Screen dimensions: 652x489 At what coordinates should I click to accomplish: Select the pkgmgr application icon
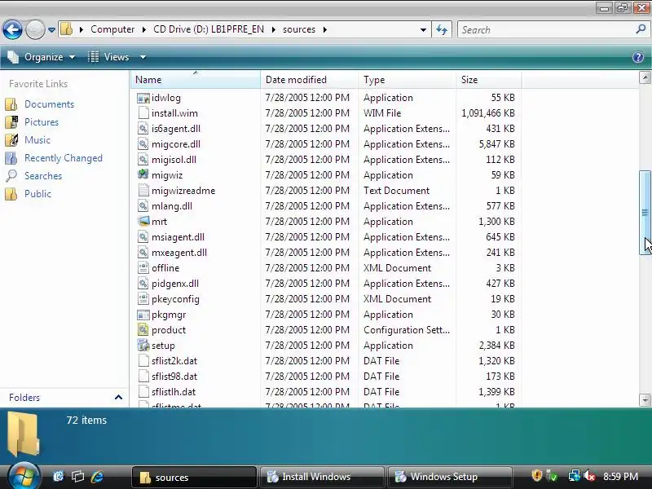tap(143, 315)
